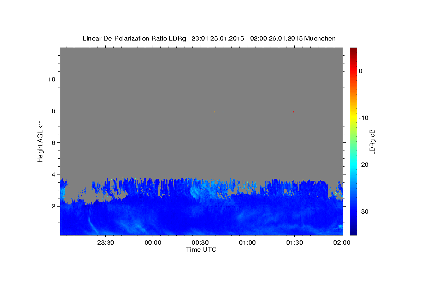Screen dimensions: 424x282
Task: Click the colorbar value label -30
Action: pyautogui.click(x=364, y=211)
